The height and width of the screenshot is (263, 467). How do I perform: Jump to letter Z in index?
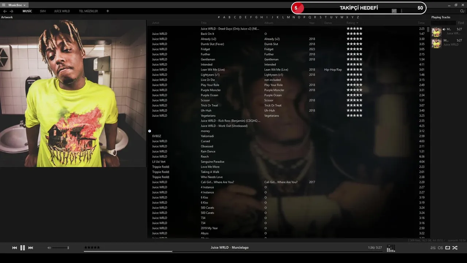[358, 17]
